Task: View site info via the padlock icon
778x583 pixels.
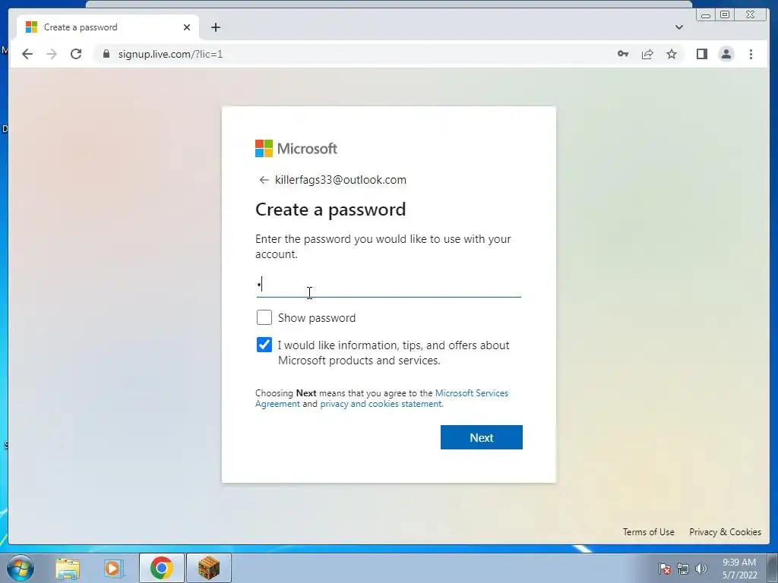Action: point(106,54)
